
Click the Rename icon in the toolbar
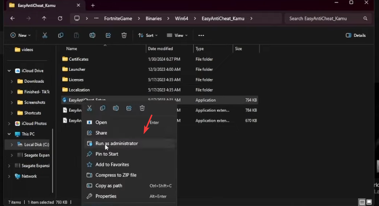(92, 35)
